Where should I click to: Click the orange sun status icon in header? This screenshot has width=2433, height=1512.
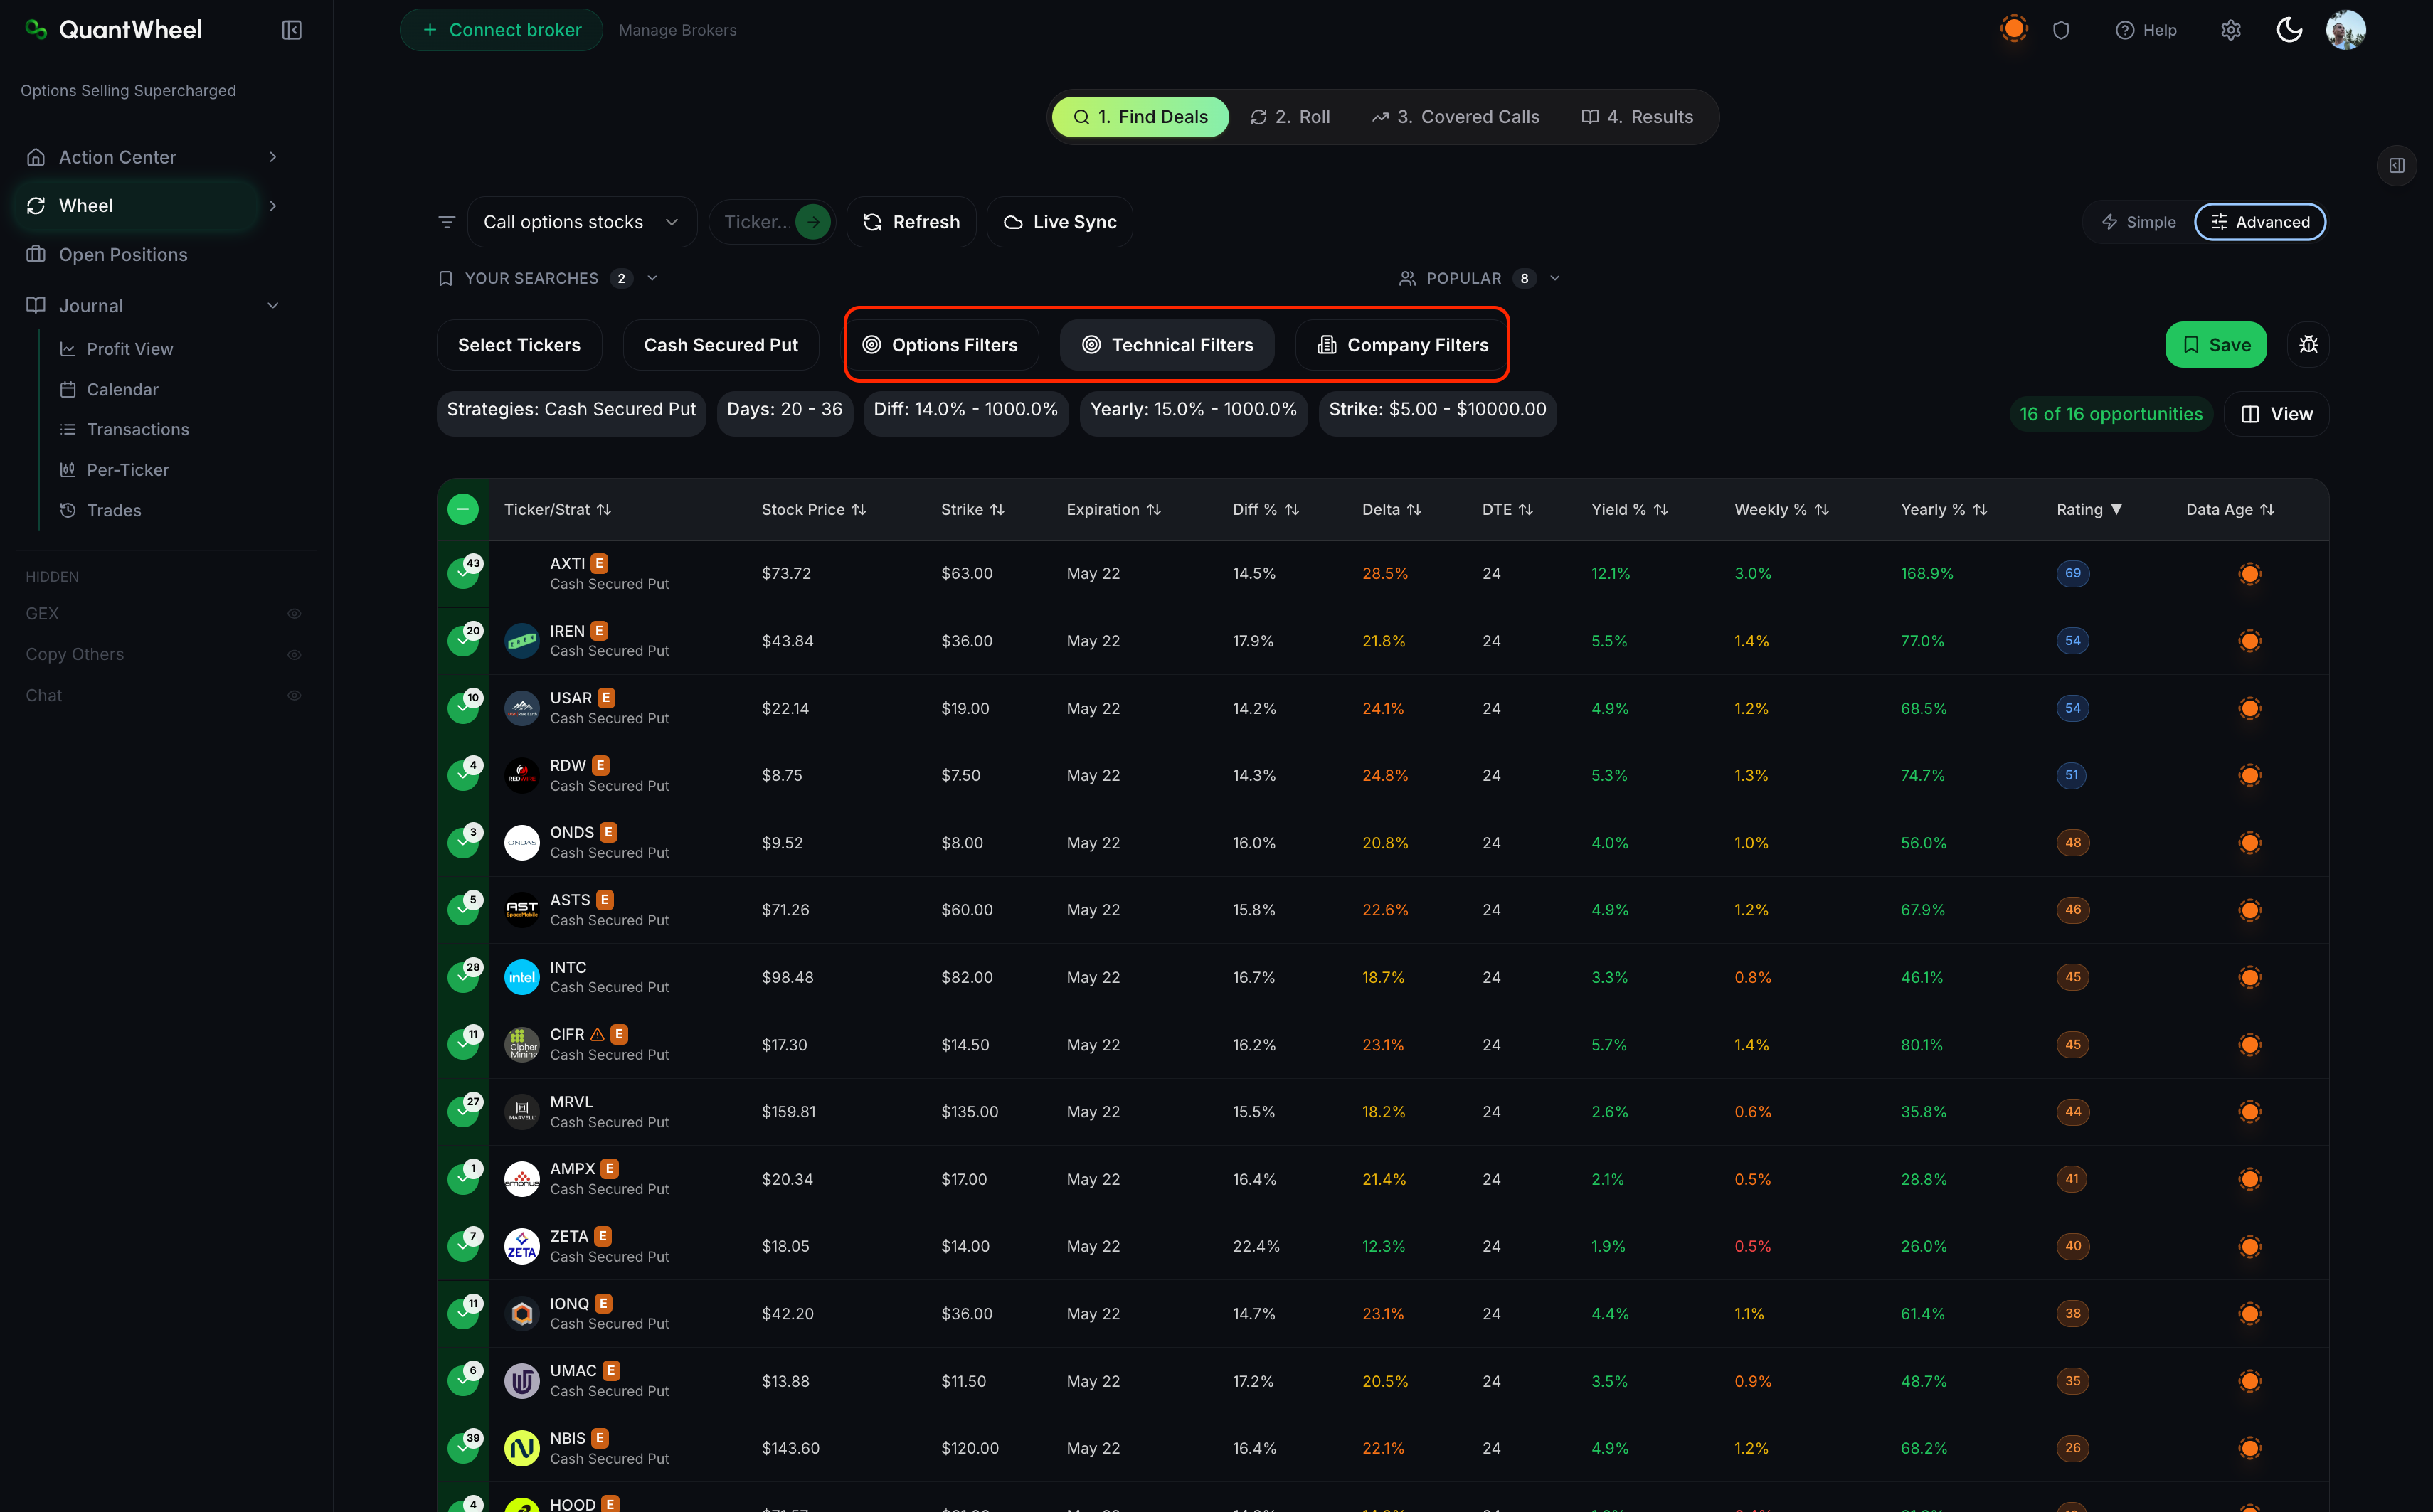click(2014, 29)
